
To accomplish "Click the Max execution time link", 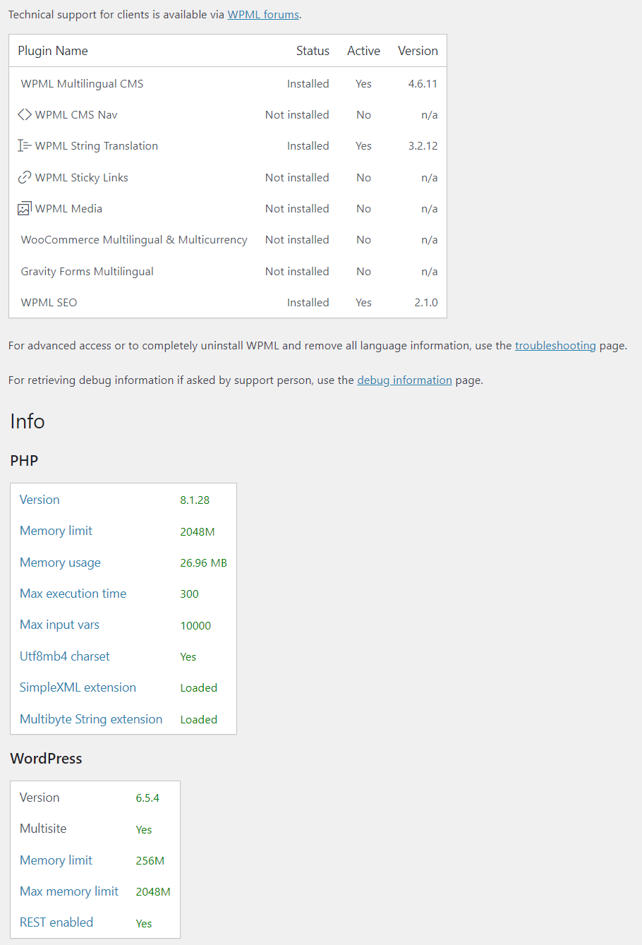I will (73, 594).
